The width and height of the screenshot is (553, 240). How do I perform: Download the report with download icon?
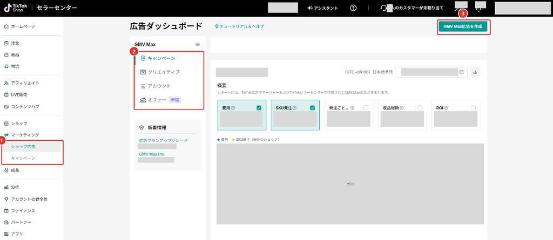[475, 72]
